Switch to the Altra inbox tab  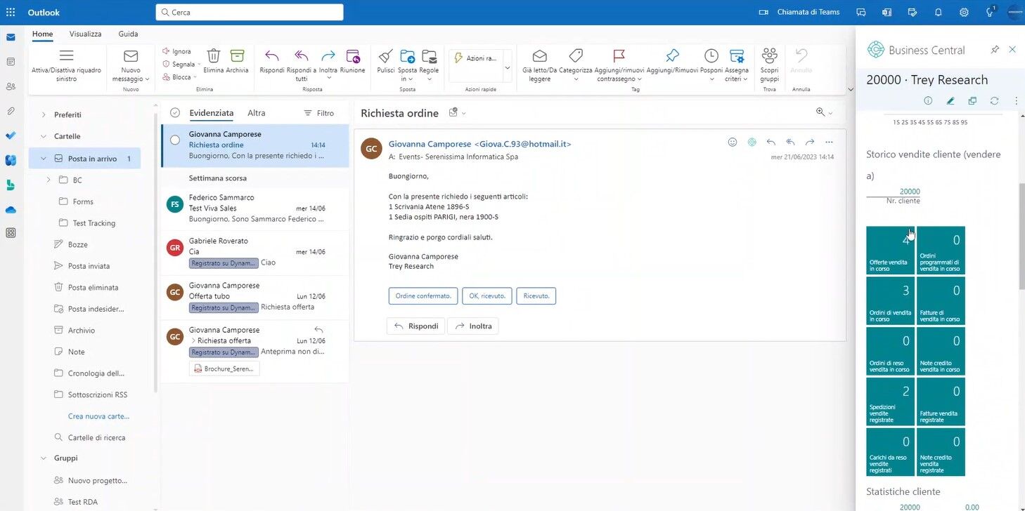(x=256, y=112)
